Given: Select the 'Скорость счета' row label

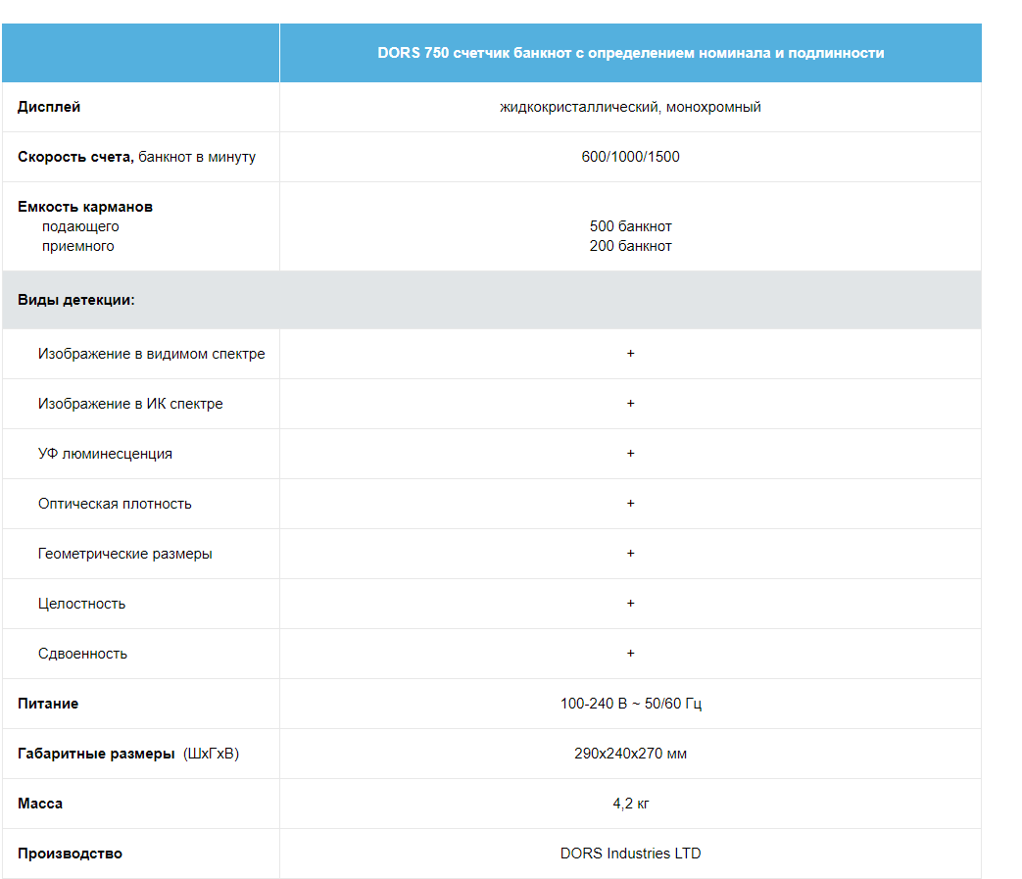Looking at the screenshot, I should point(75,157).
